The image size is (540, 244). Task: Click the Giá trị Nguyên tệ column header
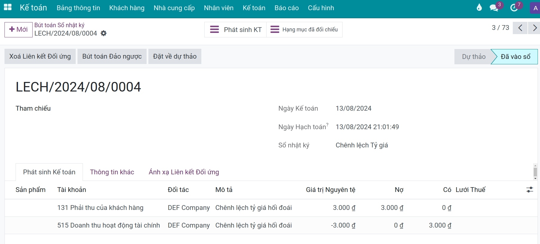pyautogui.click(x=331, y=190)
